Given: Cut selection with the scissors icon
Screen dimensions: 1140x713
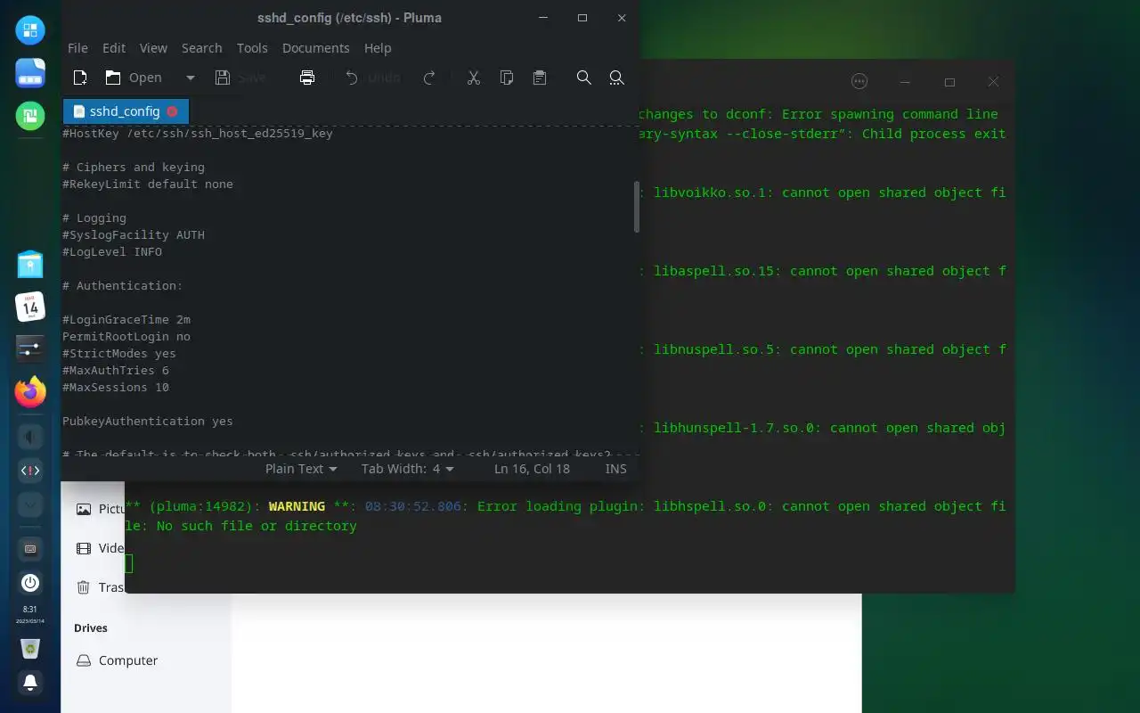Looking at the screenshot, I should (474, 78).
